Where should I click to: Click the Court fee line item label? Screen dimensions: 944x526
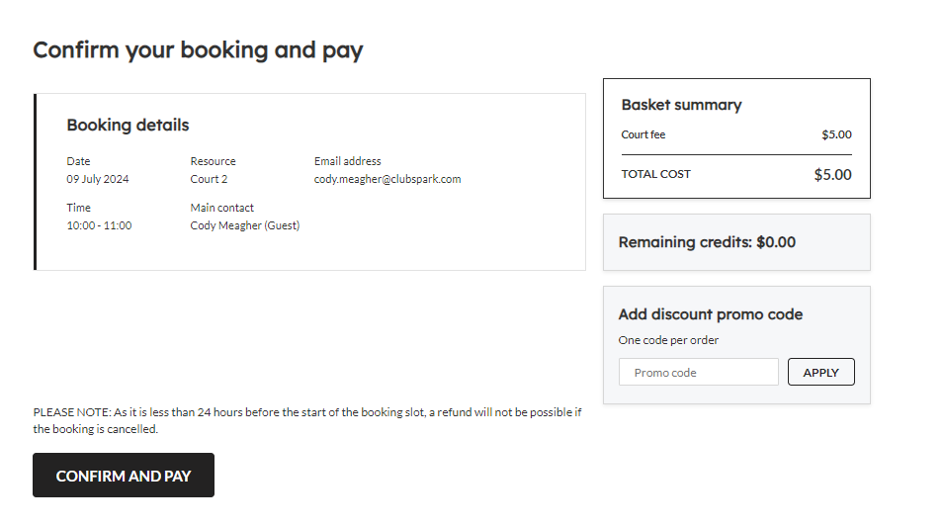coord(644,134)
